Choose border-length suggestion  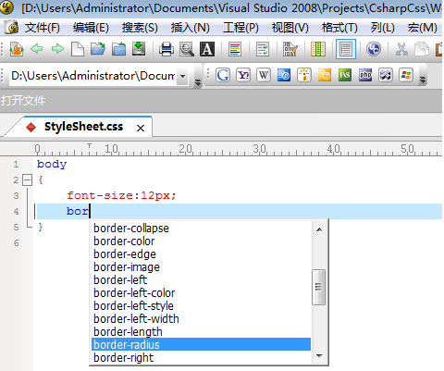coord(201,332)
